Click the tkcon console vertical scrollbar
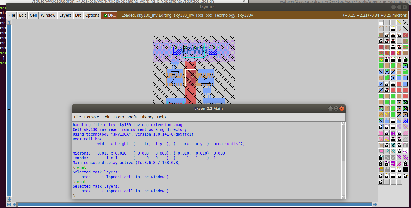411x208 pixels. [x=344, y=160]
